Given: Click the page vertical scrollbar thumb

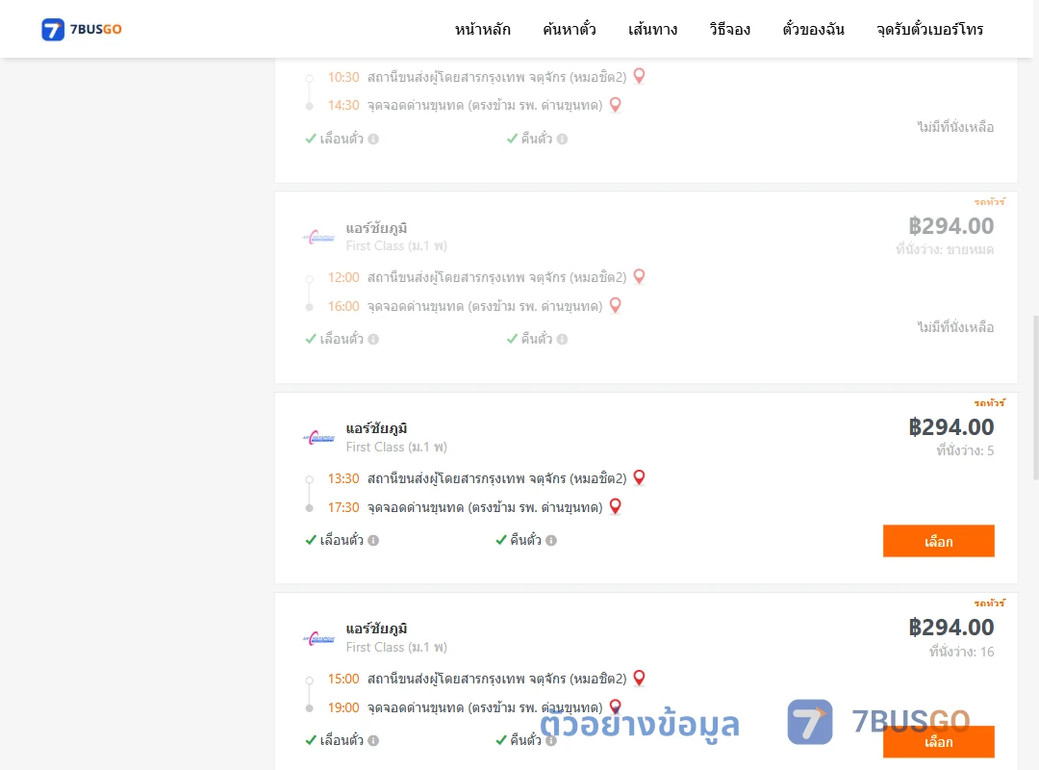Looking at the screenshot, I should [x=1036, y=398].
